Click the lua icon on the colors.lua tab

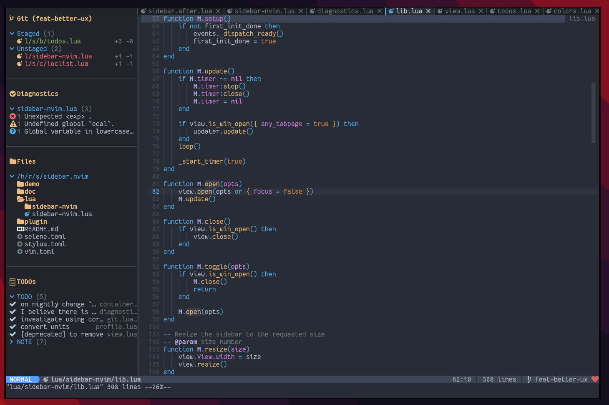[x=549, y=11]
